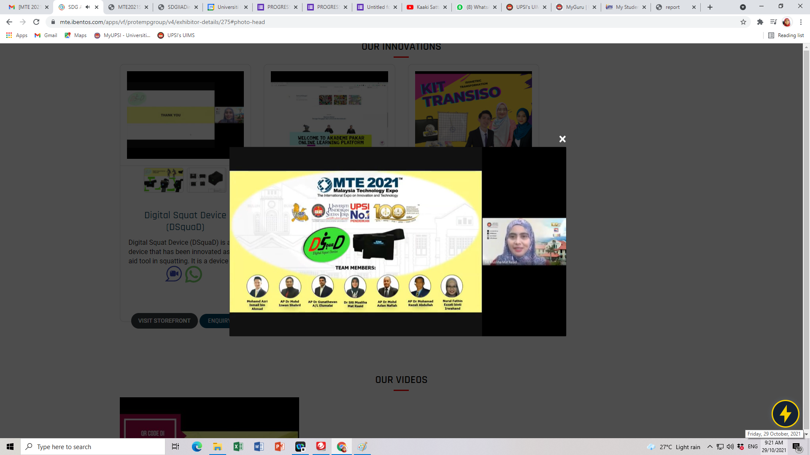This screenshot has height=455, width=810.
Task: Open the KIT TRANSISO innovation thumbnail
Action: coord(473,109)
